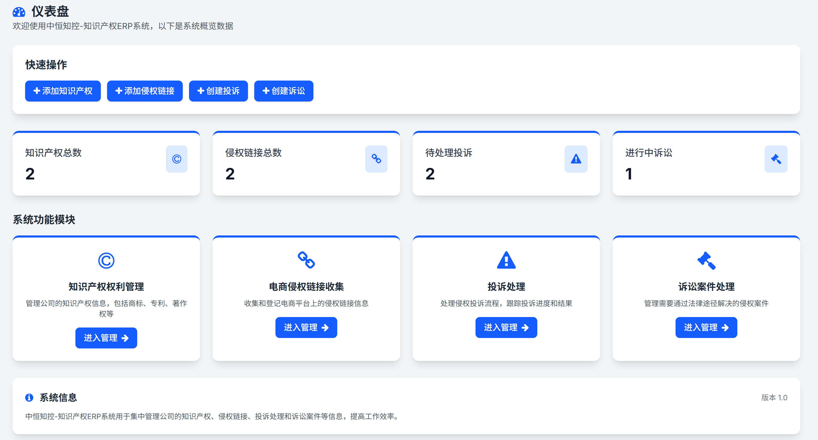
Task: Click large copyright icon above 知识产权权利管理
Action: 106,261
